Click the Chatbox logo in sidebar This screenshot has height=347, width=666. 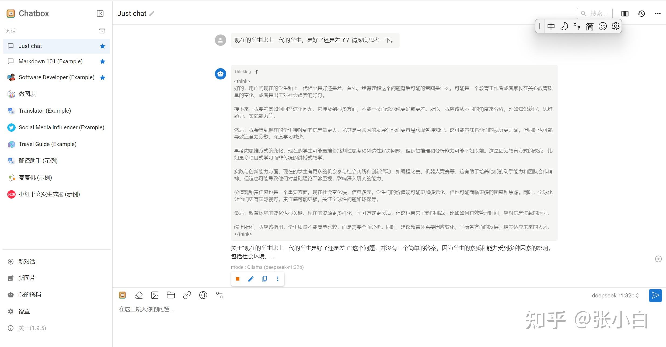[11, 13]
